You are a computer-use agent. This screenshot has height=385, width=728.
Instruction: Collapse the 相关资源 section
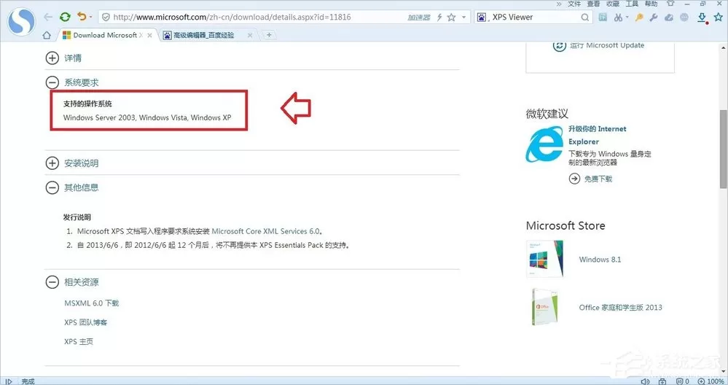52,282
